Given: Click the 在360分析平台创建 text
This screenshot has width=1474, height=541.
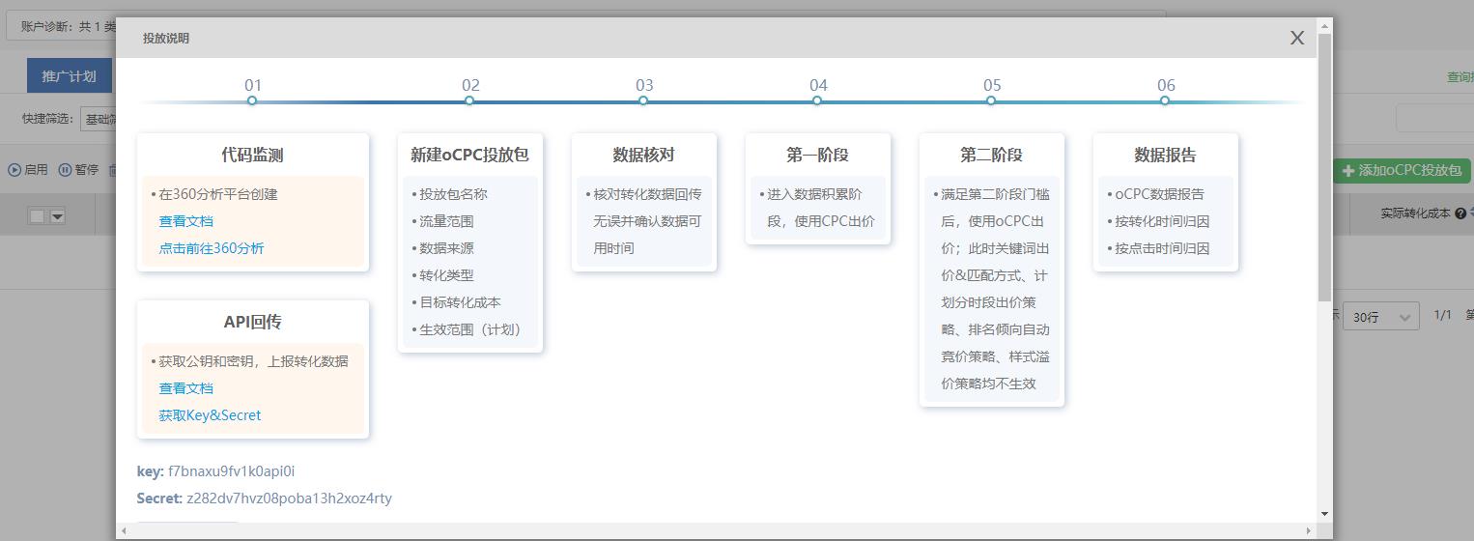Looking at the screenshot, I should tap(218, 194).
